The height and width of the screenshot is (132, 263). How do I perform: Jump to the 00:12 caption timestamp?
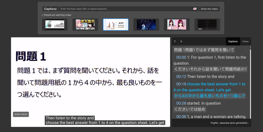[181, 77]
